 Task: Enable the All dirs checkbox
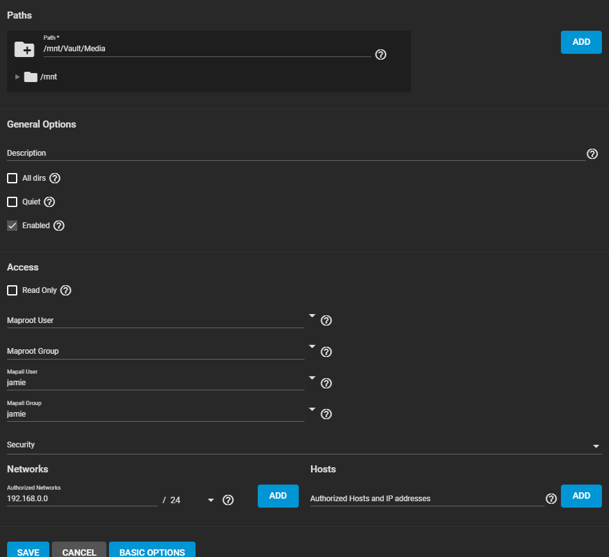(x=12, y=178)
